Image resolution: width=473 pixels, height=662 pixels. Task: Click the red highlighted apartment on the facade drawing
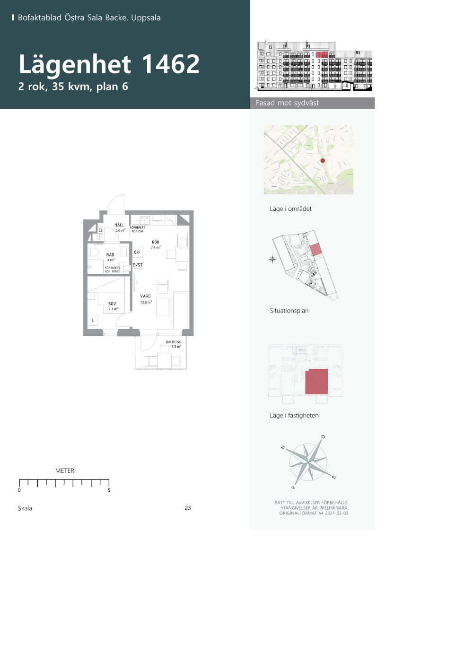(x=322, y=55)
